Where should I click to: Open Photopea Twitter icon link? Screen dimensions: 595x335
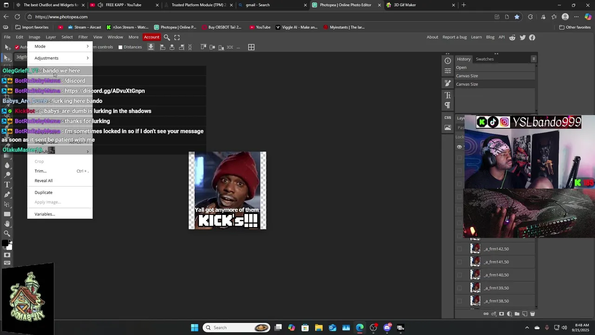click(x=522, y=37)
